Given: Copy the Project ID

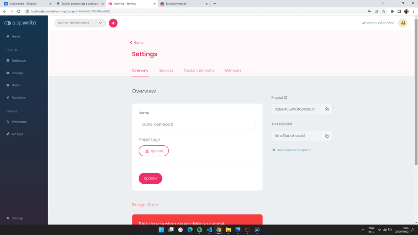Looking at the screenshot, I should pyautogui.click(x=327, y=109).
